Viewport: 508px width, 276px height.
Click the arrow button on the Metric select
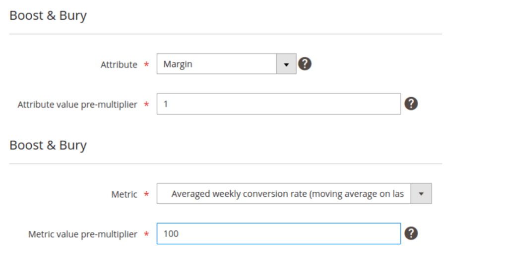(x=421, y=194)
